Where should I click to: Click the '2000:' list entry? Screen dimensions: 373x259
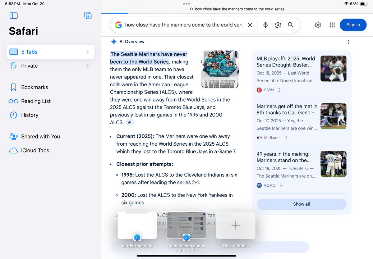point(177,199)
